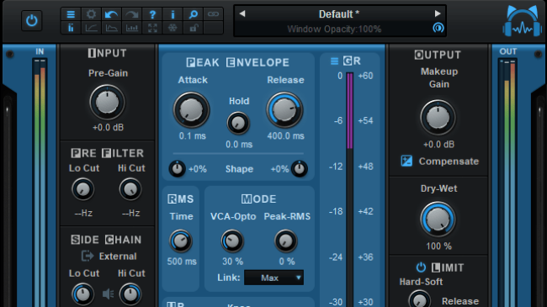Open the main menu hamburger icon

pos(71,14)
